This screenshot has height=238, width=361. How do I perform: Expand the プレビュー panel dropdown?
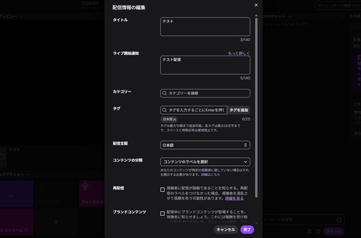tap(21, 16)
